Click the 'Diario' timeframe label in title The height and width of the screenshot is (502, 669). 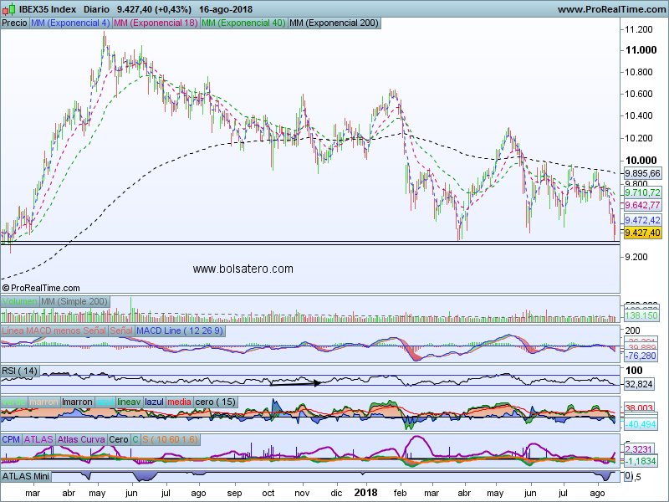107,9
